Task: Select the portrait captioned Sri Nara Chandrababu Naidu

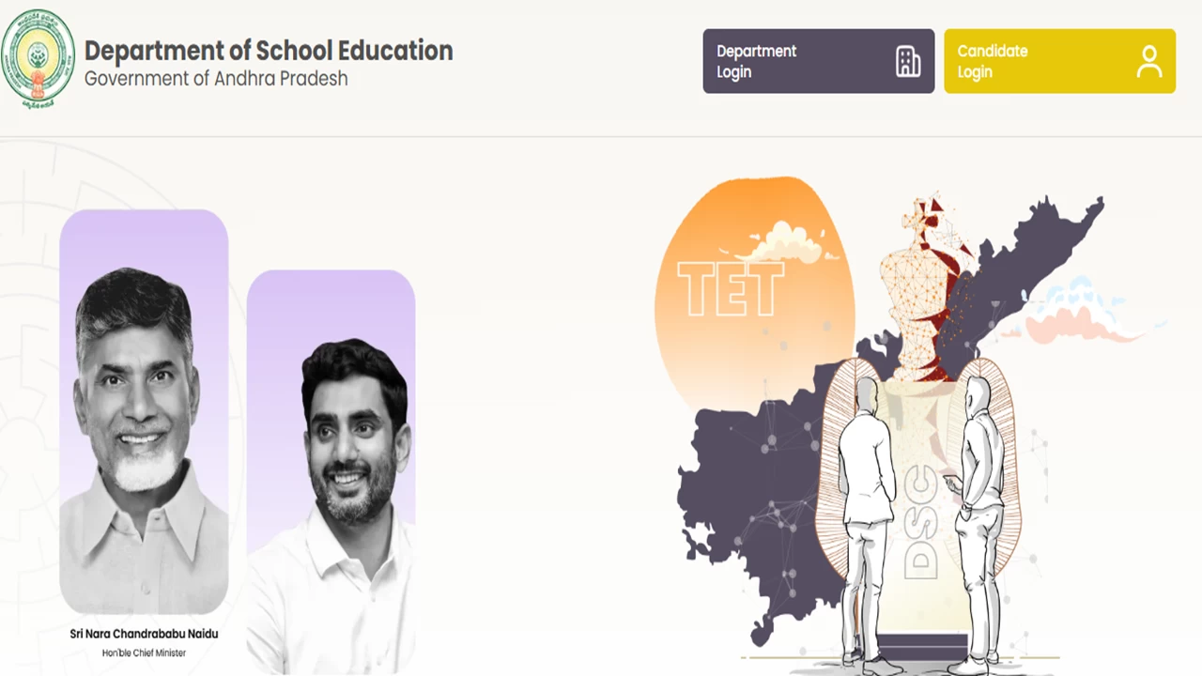Action: [x=144, y=411]
